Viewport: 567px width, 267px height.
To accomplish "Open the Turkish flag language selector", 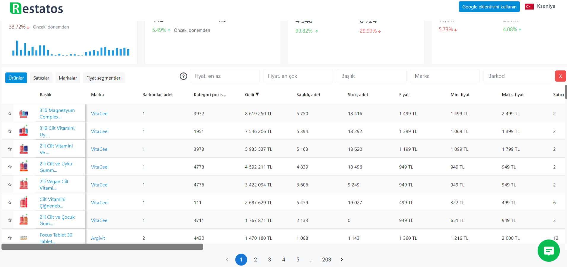I will [529, 7].
